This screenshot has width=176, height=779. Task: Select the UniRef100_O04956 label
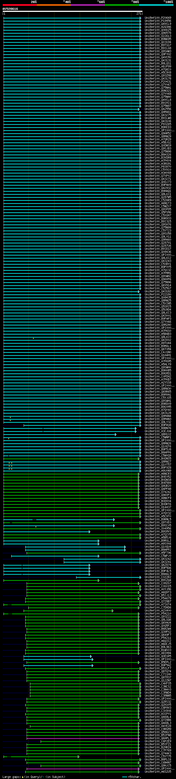[x=158, y=529]
